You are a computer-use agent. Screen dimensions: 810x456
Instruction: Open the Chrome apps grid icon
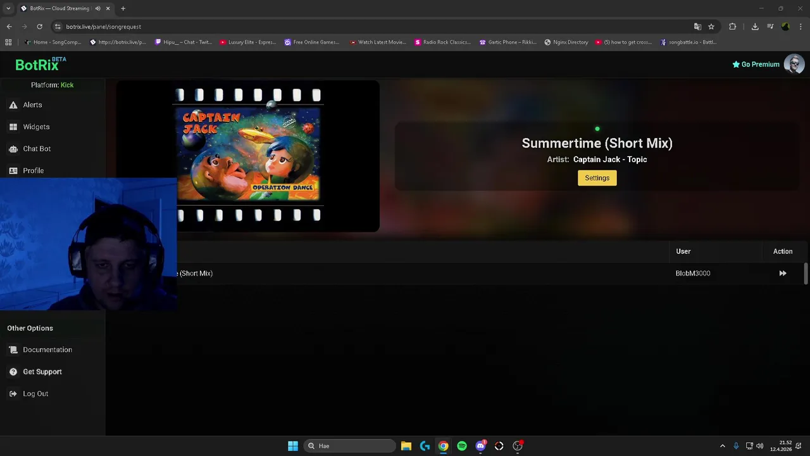point(8,42)
